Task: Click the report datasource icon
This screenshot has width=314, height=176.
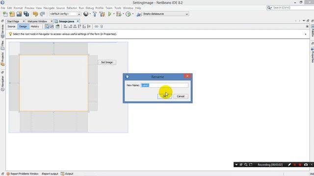Action: click(139, 14)
